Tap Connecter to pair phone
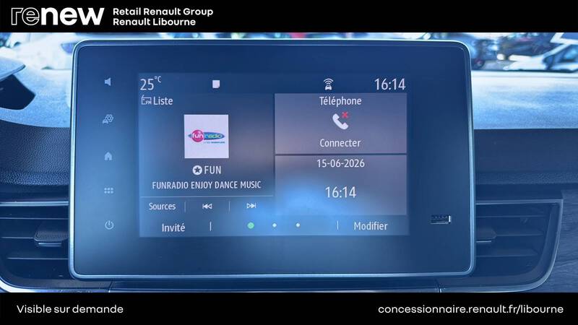 (x=340, y=143)
